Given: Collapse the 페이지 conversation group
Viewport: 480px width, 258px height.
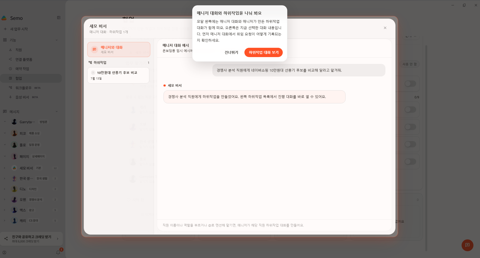Looking at the screenshot, I should pos(5,156).
